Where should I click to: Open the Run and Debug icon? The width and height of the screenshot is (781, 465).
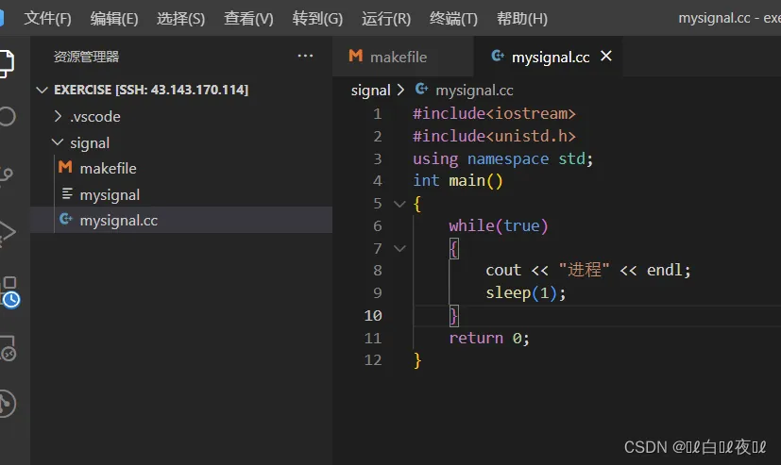(7, 232)
